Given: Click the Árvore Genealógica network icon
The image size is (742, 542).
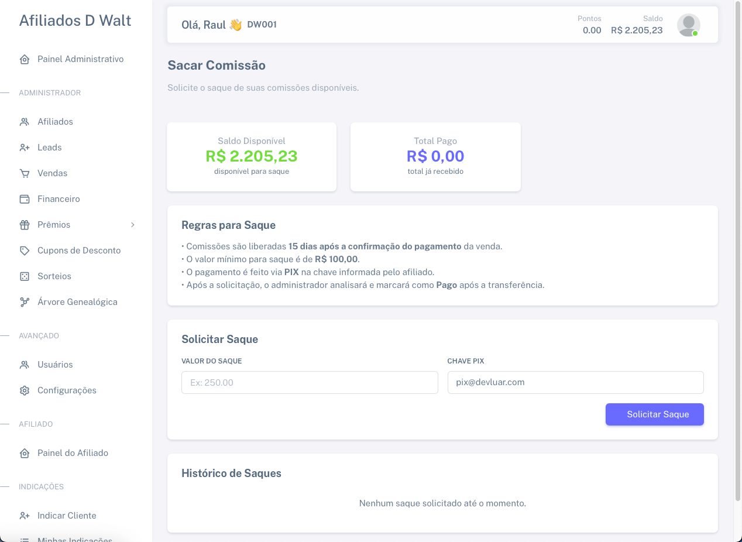Looking at the screenshot, I should coord(25,302).
